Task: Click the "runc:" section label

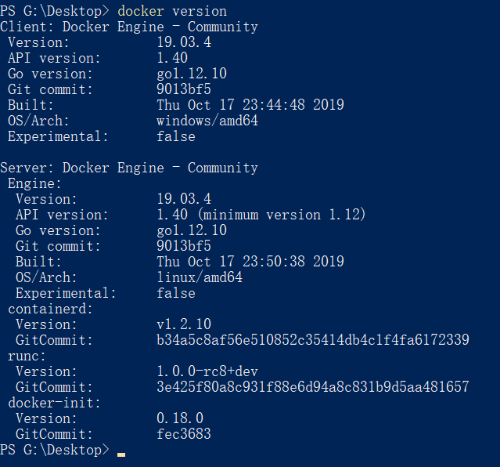Action: point(27,356)
